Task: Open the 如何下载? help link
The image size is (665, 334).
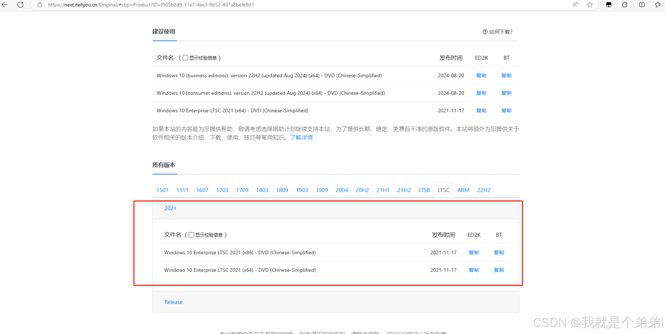Action: coord(497,32)
